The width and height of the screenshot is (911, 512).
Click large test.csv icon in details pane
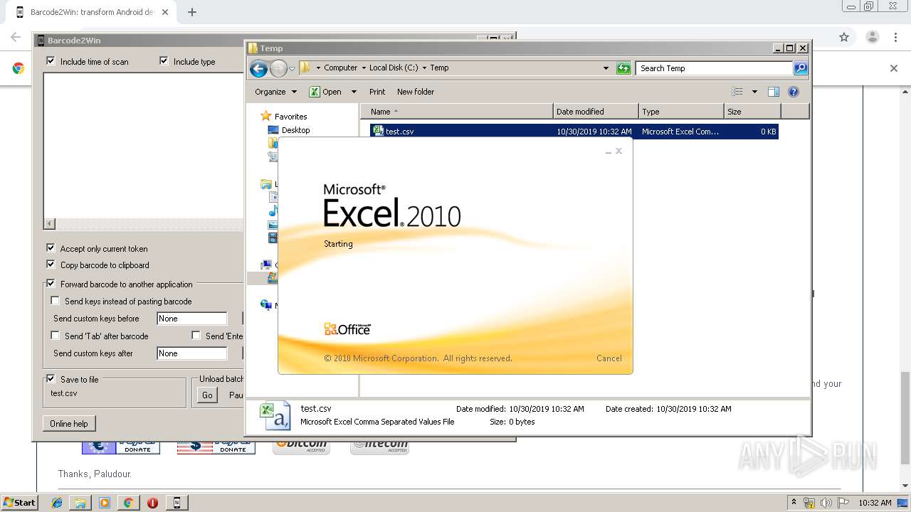coord(275,416)
